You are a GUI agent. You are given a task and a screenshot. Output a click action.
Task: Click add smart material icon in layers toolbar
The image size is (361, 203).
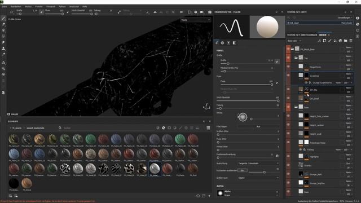340,41
